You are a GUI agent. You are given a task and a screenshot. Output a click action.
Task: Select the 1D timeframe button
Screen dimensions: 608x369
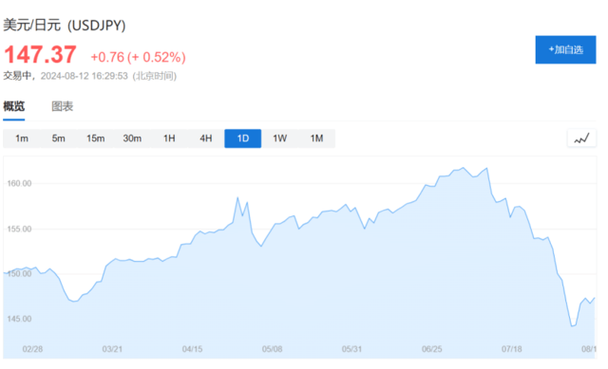[x=243, y=138]
